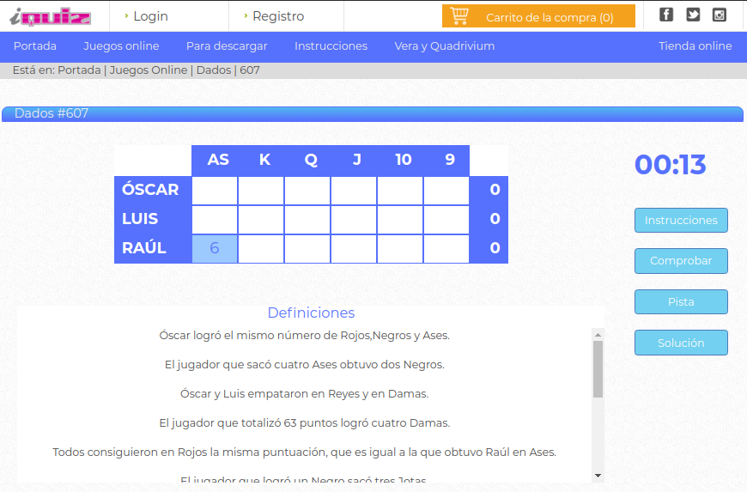Click the Pista button
This screenshot has height=492, width=747.
[681, 301]
